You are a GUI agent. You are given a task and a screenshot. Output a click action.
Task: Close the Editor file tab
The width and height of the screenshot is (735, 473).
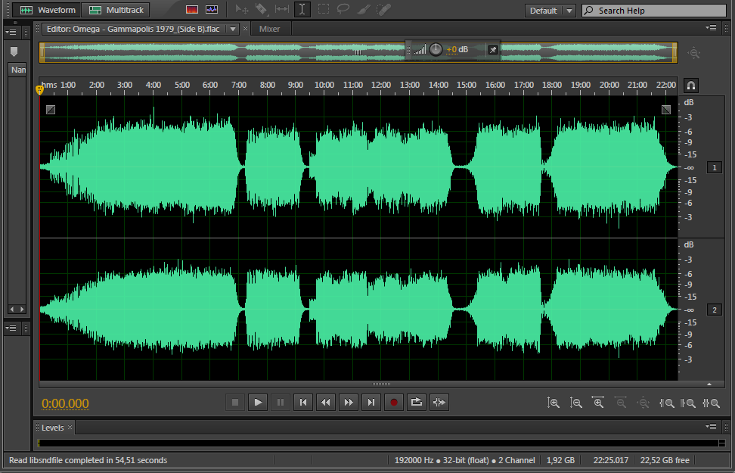(245, 29)
